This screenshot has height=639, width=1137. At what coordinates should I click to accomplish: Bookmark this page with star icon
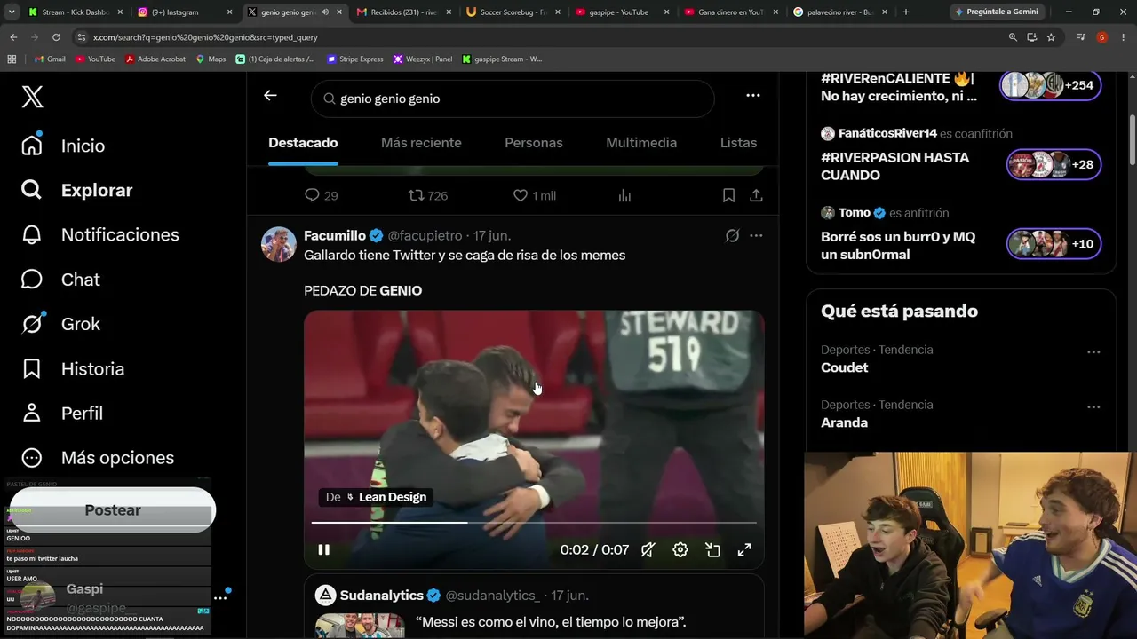coord(1051,37)
